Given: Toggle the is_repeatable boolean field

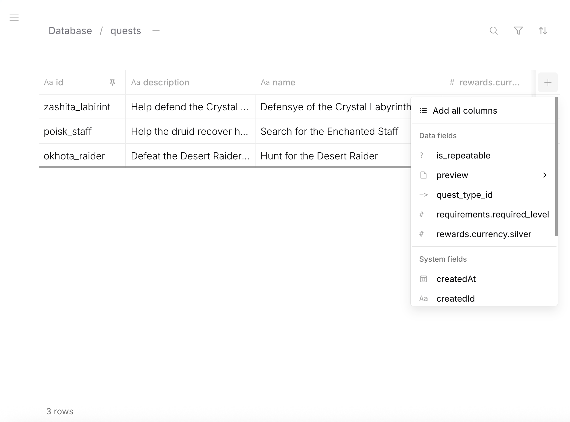Looking at the screenshot, I should coord(463,155).
